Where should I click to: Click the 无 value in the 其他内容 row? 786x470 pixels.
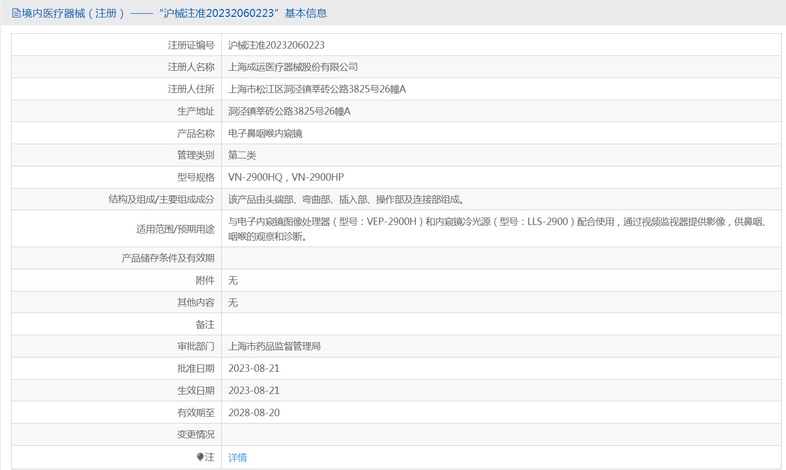click(233, 303)
